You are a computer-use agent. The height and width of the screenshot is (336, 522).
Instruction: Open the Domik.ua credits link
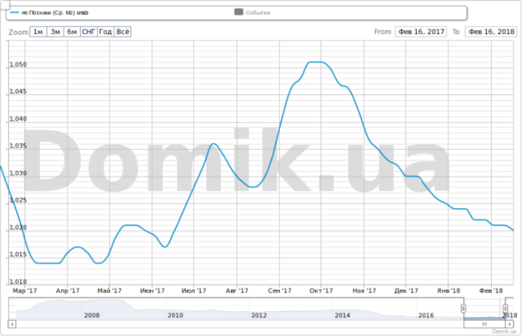(x=504, y=331)
